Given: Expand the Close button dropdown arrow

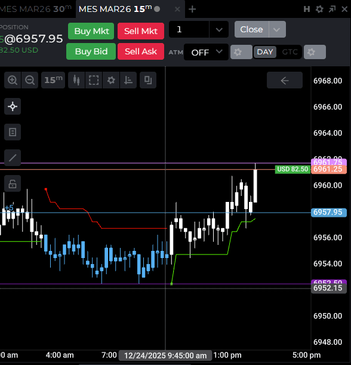Looking at the screenshot, I should tap(277, 29).
